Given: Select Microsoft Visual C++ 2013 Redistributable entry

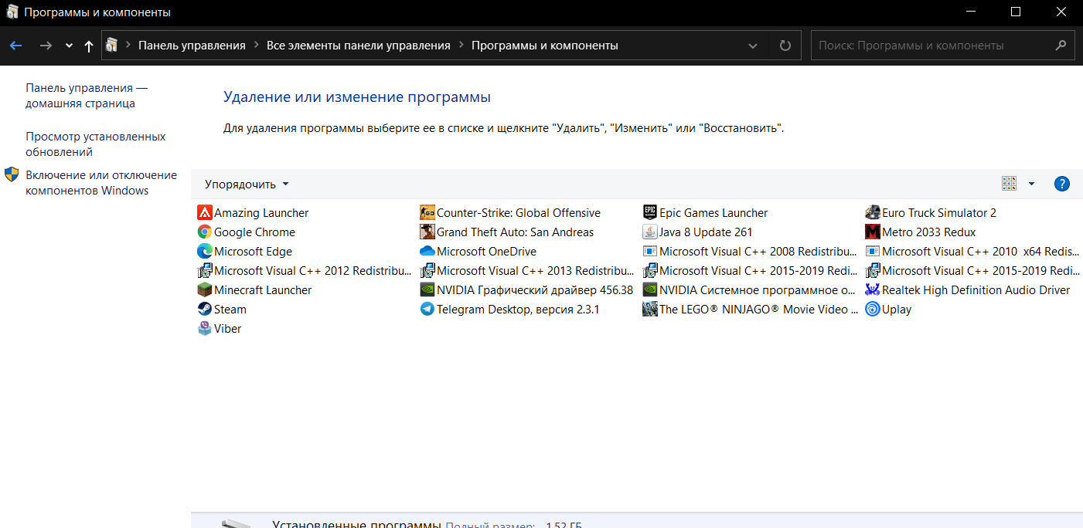Looking at the screenshot, I should coord(528,271).
